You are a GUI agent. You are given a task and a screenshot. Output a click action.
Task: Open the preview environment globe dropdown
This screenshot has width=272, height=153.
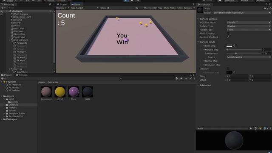pos(266,128)
